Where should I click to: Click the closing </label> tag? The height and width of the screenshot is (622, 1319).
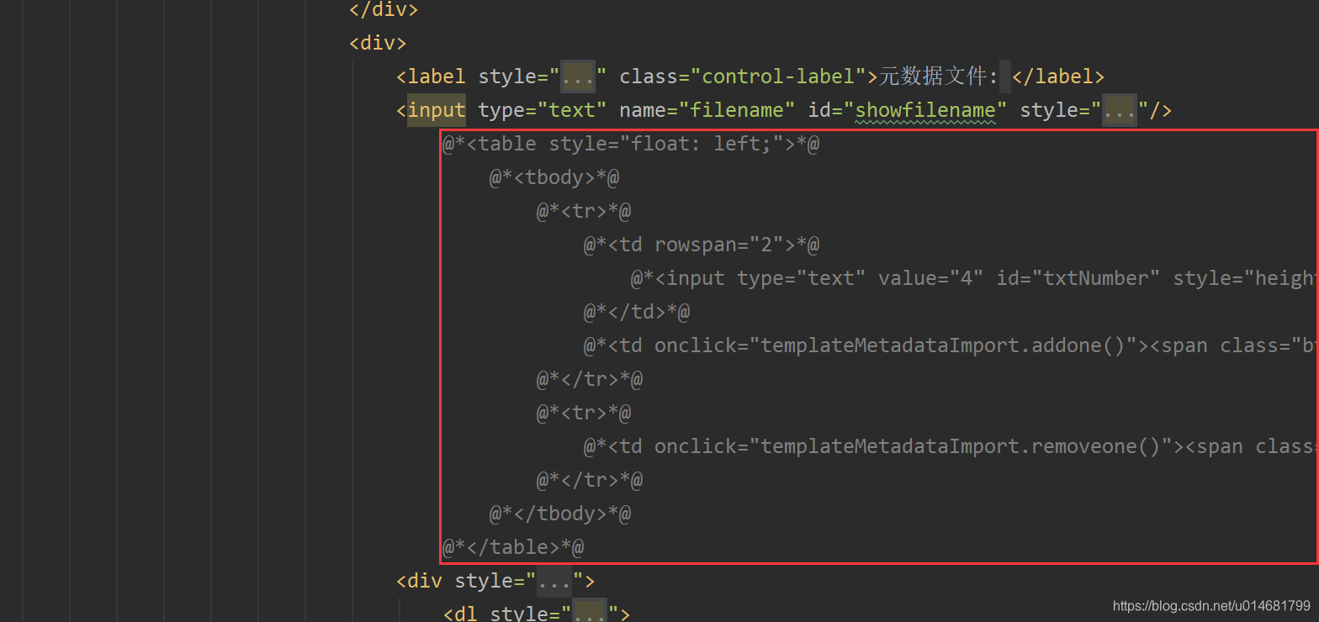[x=1058, y=76]
